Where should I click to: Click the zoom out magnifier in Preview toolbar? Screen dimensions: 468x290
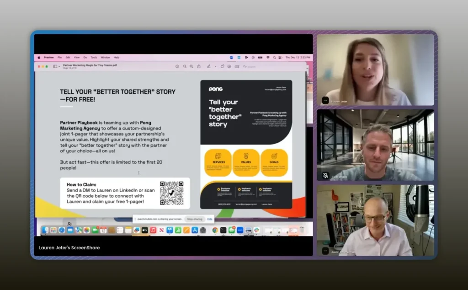tap(185, 66)
